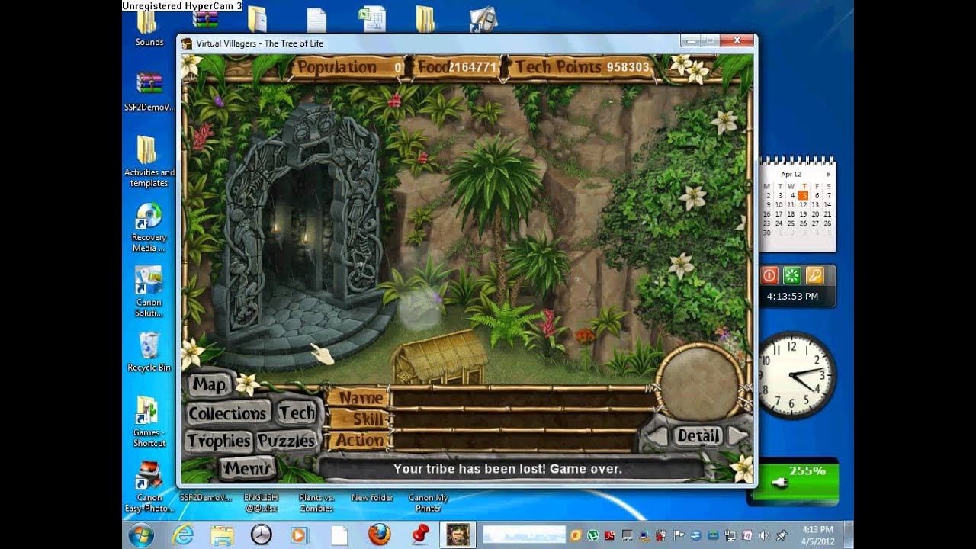Open taskbar date and time 4:13 PM
Screen dimensions: 976x549
coord(817,535)
